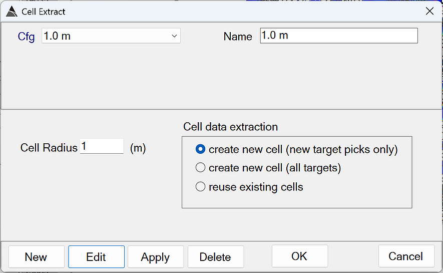
Task: Click the Cell Extract title bar app icon
Action: pos(12,11)
